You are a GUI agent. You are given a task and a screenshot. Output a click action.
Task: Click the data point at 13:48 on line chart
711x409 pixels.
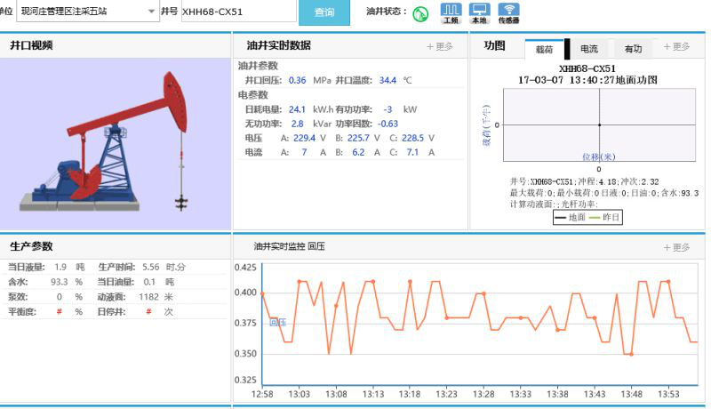[631, 354]
